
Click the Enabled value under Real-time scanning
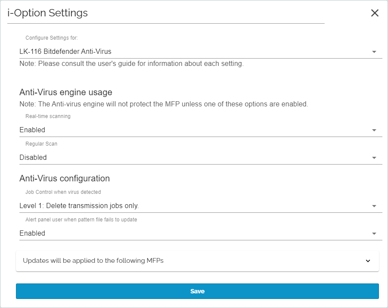32,130
